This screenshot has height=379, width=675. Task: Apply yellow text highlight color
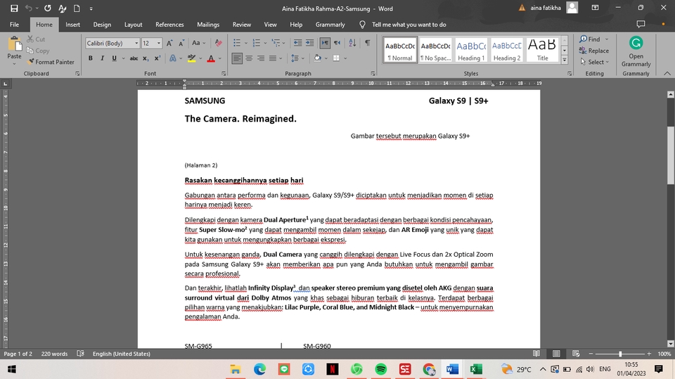191,58
